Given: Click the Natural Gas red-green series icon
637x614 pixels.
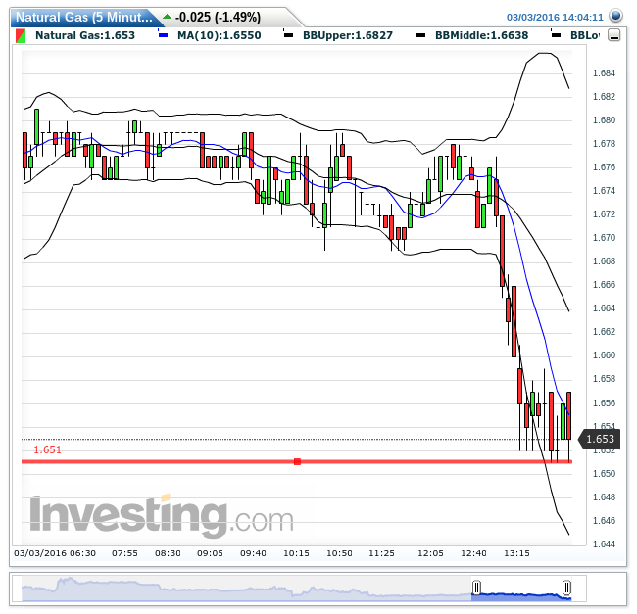Looking at the screenshot, I should tap(22, 35).
